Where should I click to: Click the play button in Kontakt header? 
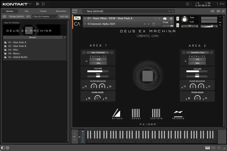37,4
